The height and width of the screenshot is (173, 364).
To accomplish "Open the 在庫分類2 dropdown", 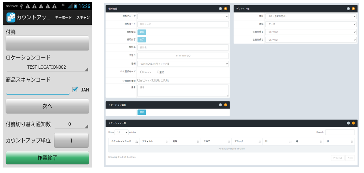I will tap(311, 40).
